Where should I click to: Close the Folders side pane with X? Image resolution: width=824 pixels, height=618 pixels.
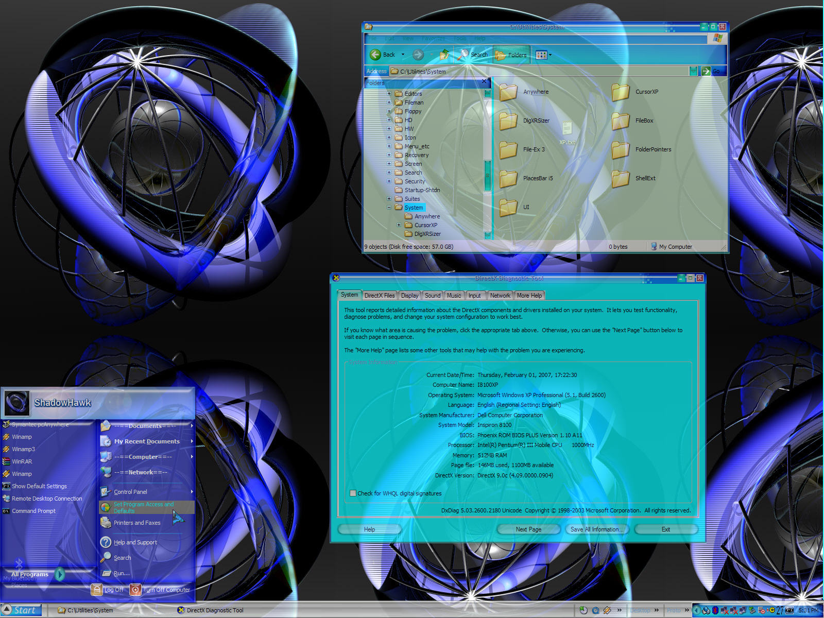pos(484,82)
